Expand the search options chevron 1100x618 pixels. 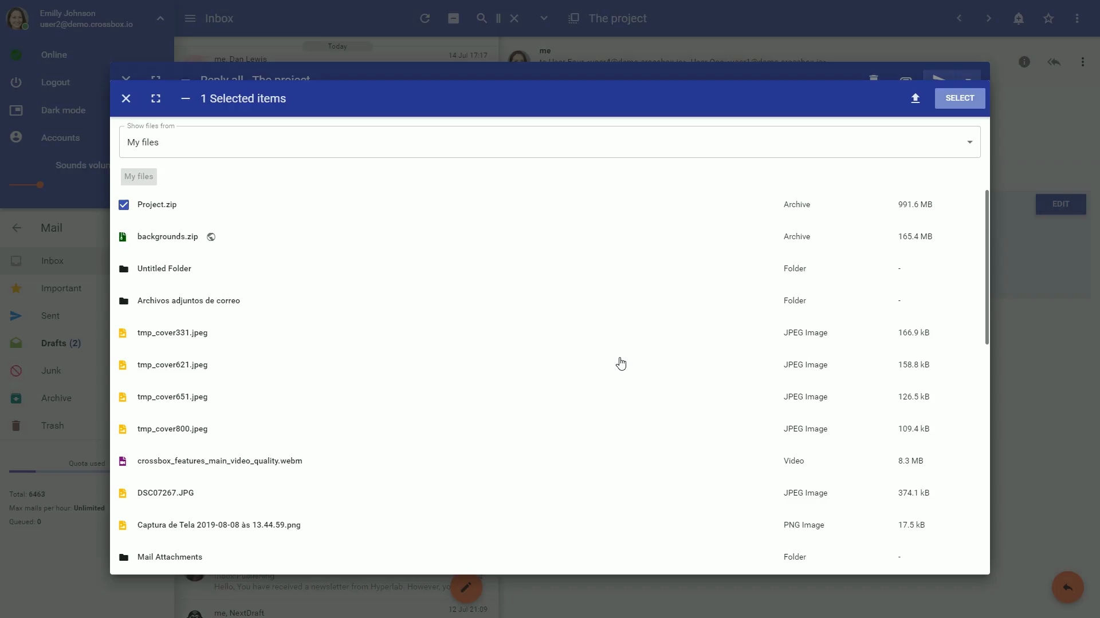tap(544, 18)
